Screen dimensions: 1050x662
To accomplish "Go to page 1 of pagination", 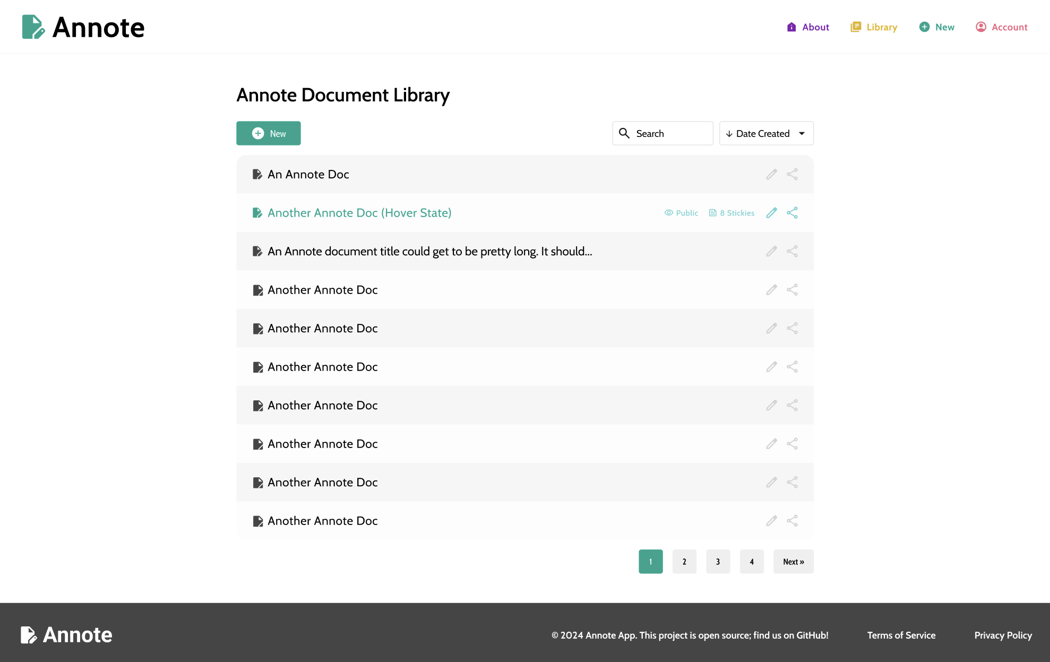I will pos(651,562).
